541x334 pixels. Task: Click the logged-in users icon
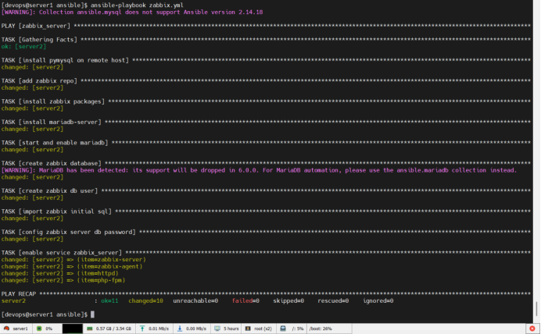pyautogui.click(x=248, y=329)
